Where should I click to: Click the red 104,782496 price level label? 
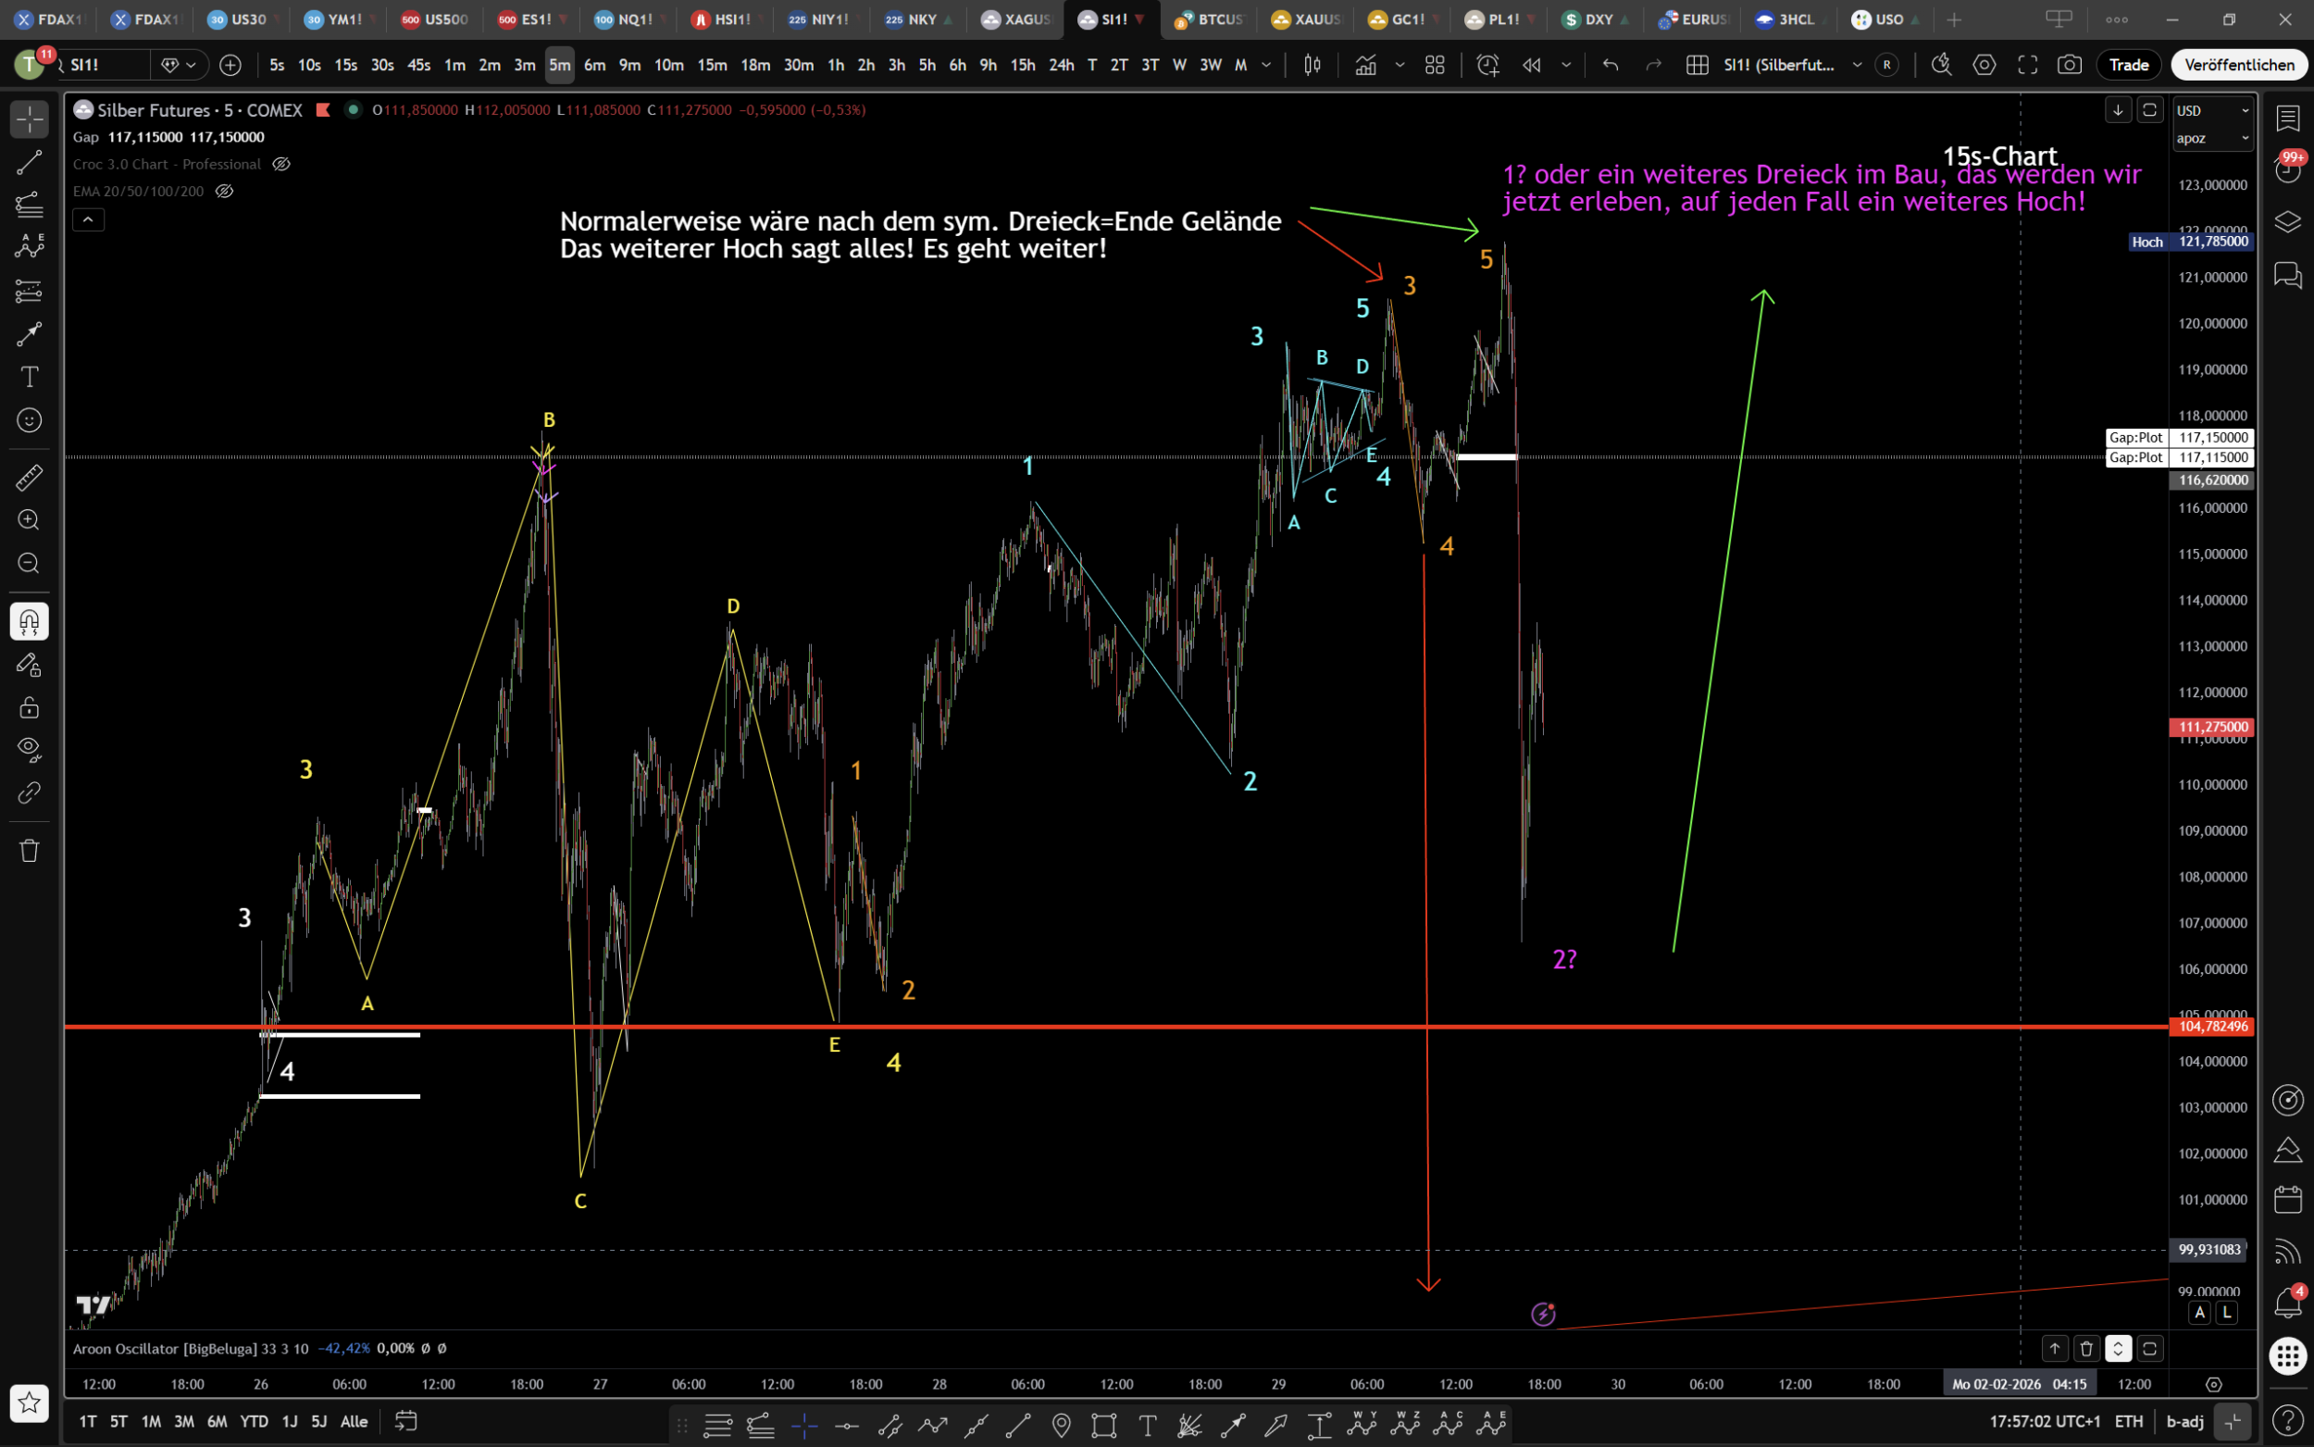(2212, 1027)
